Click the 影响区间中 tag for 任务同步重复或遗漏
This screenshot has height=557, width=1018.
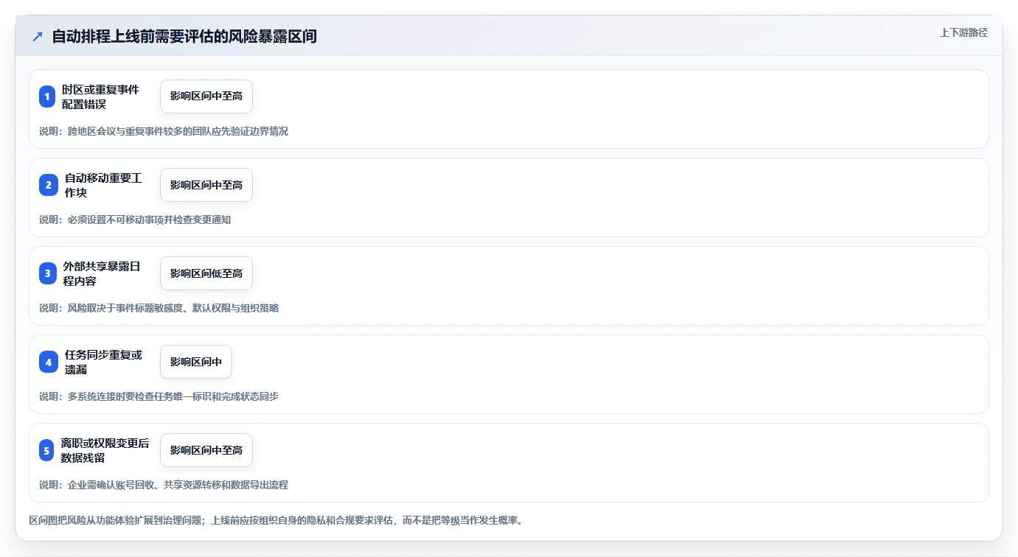coord(196,362)
